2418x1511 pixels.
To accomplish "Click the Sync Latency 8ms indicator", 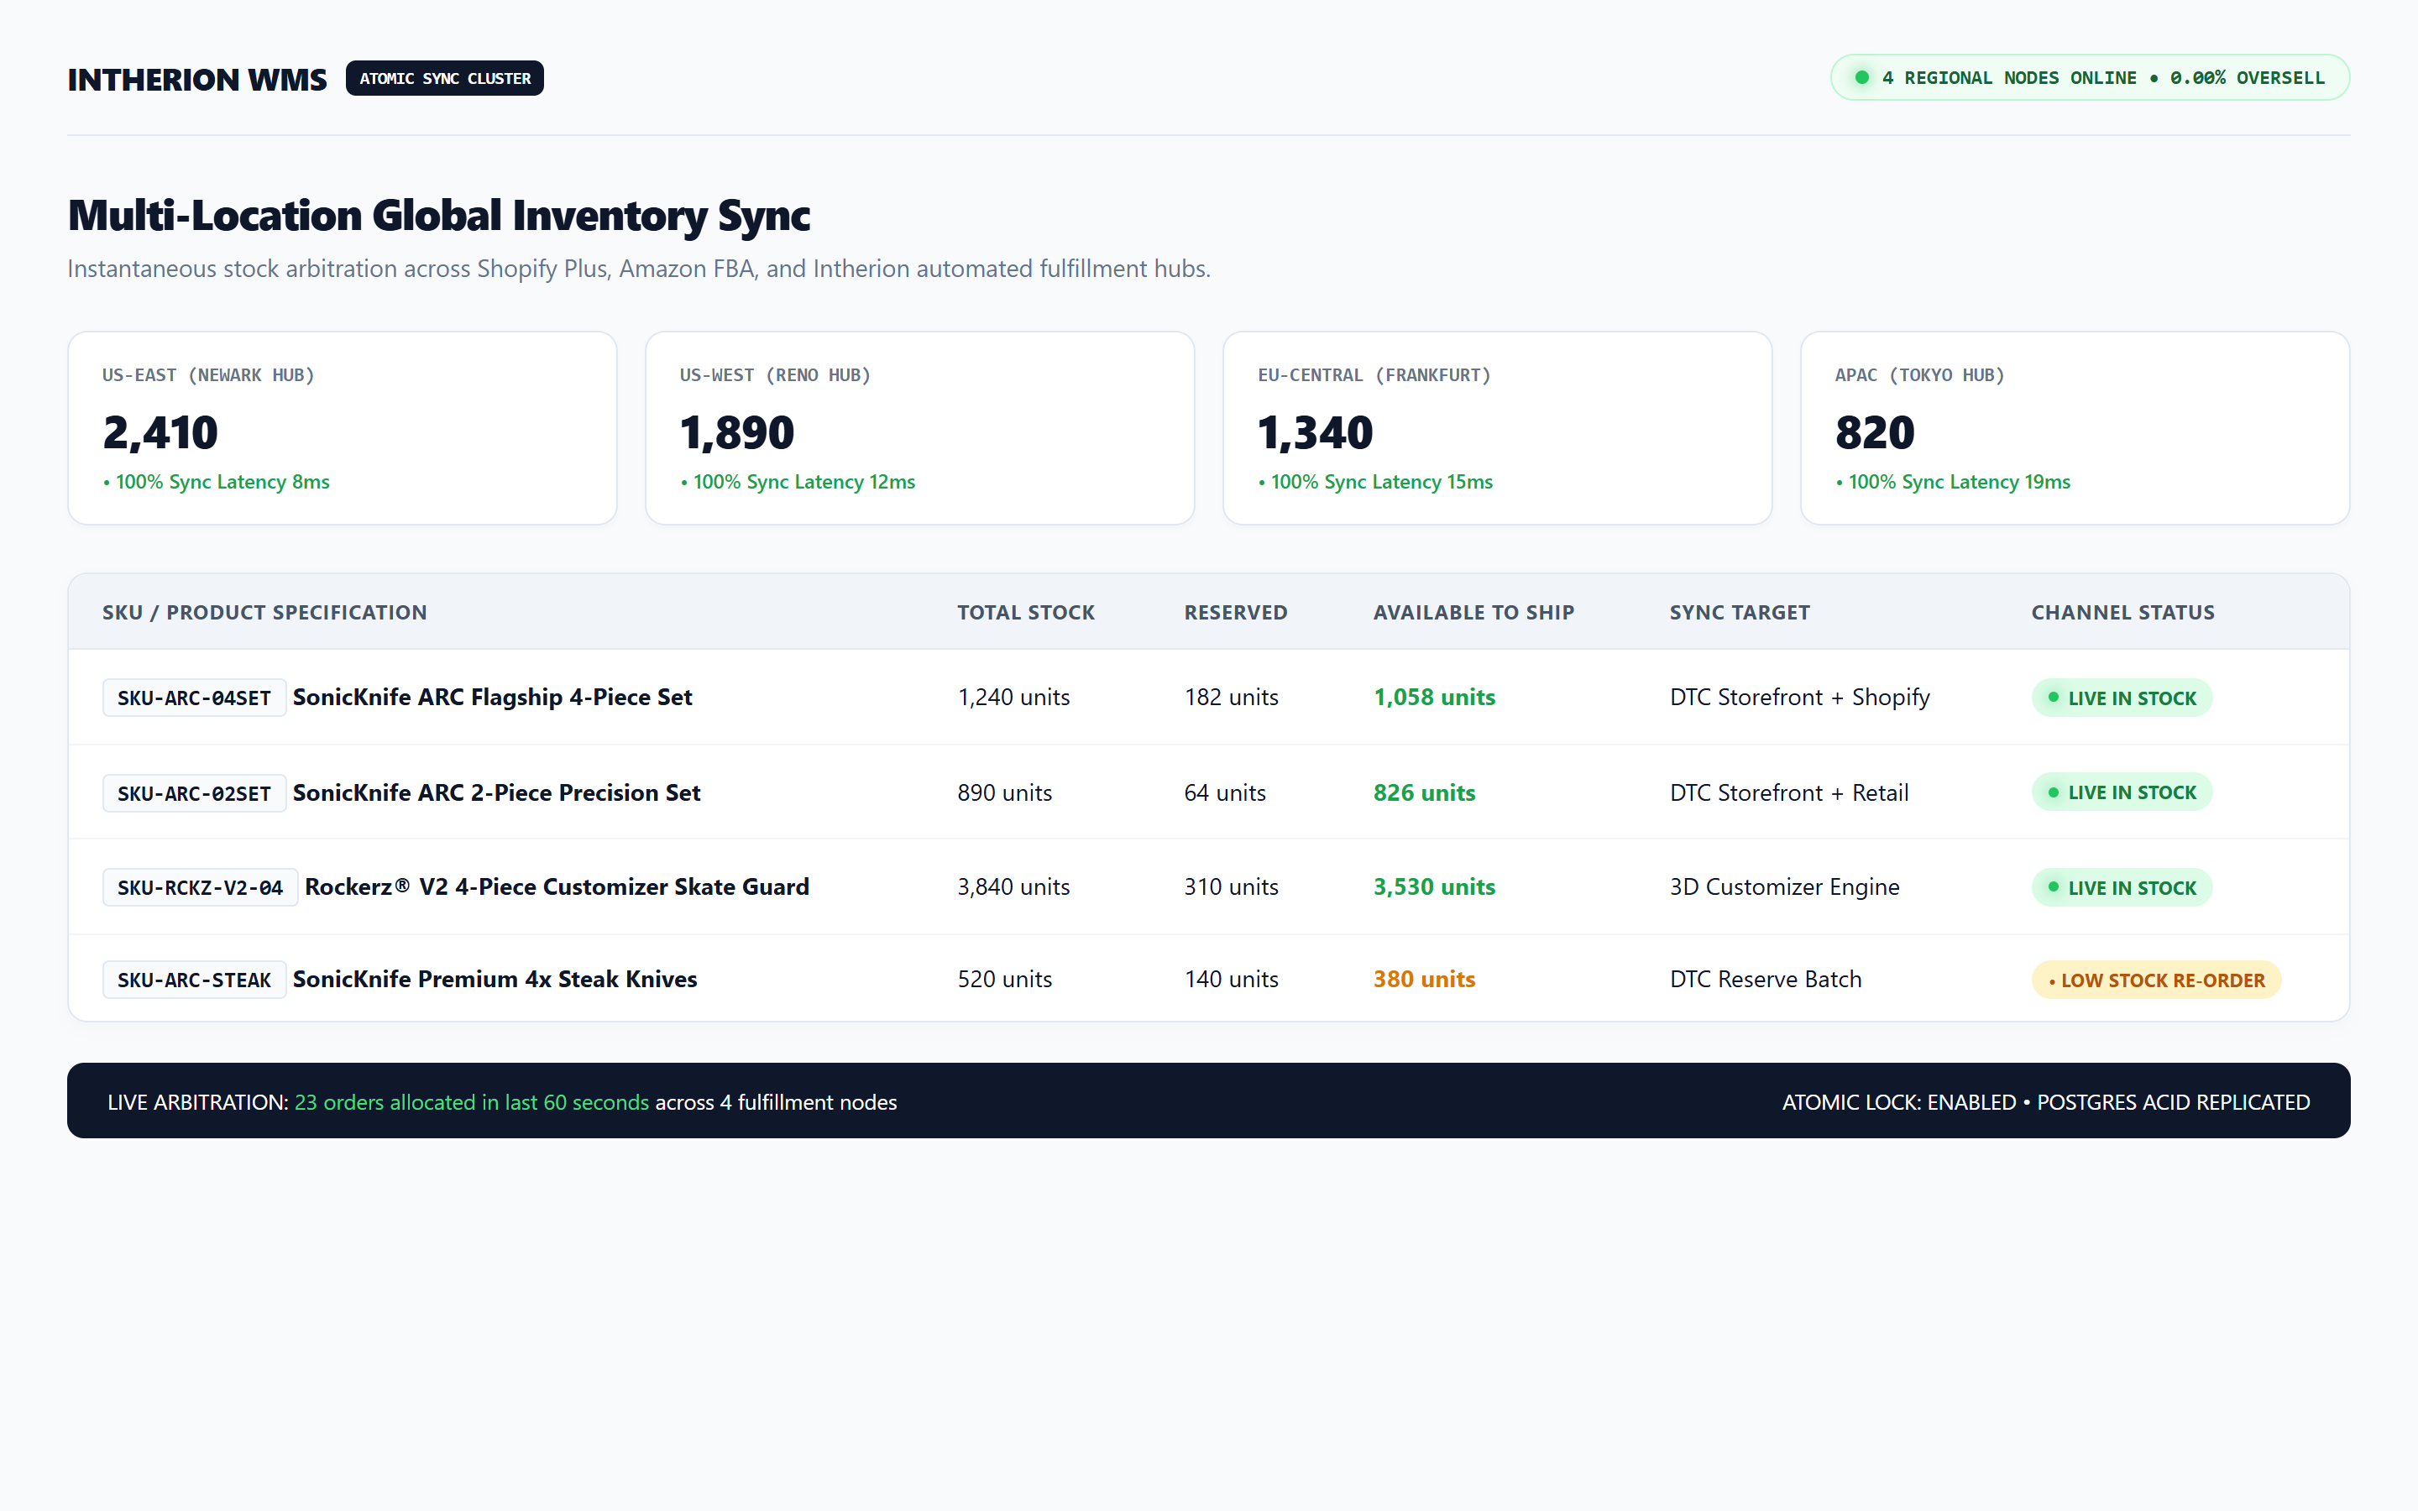I will pos(216,482).
